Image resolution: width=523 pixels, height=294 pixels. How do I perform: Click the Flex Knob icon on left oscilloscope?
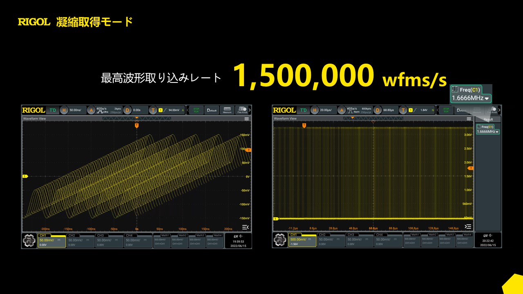(x=242, y=110)
